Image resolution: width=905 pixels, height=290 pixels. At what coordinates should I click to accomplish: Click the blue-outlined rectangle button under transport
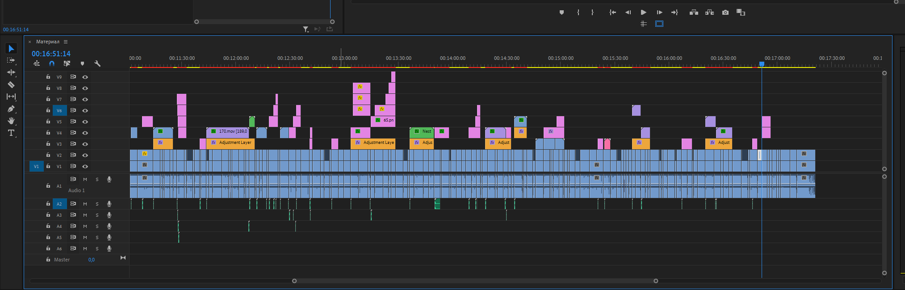659,24
